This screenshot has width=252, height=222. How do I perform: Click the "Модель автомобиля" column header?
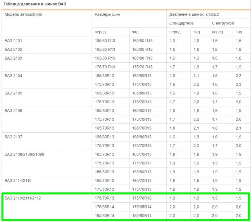23,14
